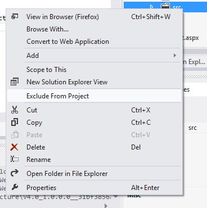This screenshot has height=208, width=207.
Task: Click the Properties wrench icon
Action: click(x=15, y=187)
